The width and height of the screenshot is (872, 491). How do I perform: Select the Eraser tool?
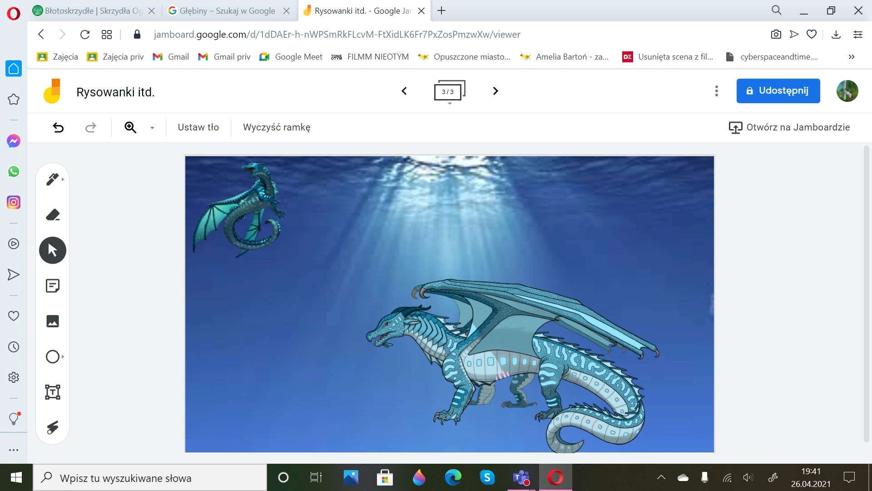coord(53,215)
